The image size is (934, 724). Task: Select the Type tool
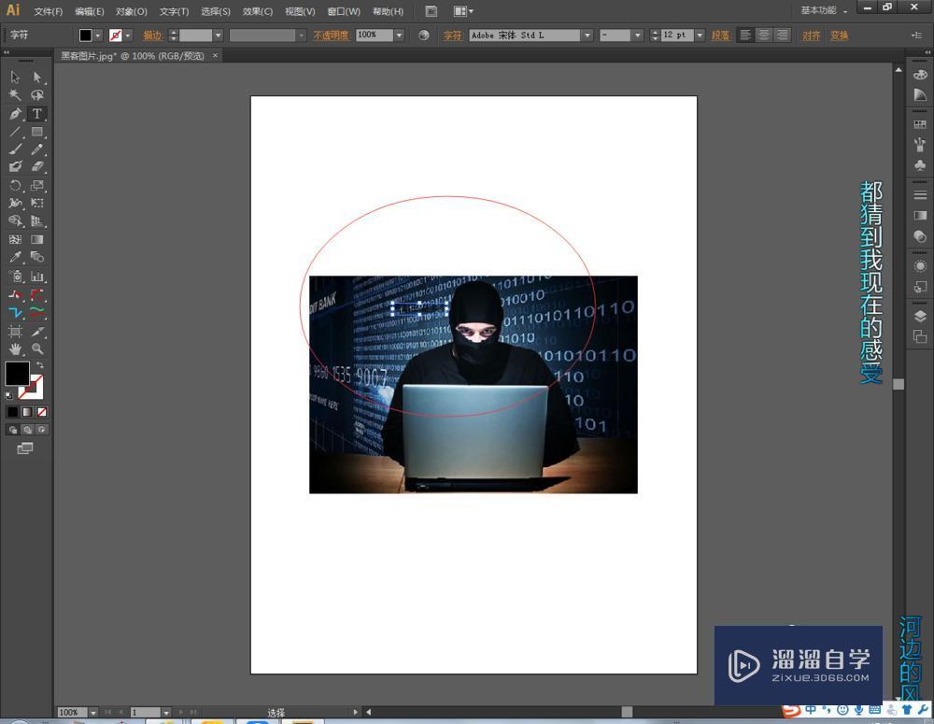37,114
